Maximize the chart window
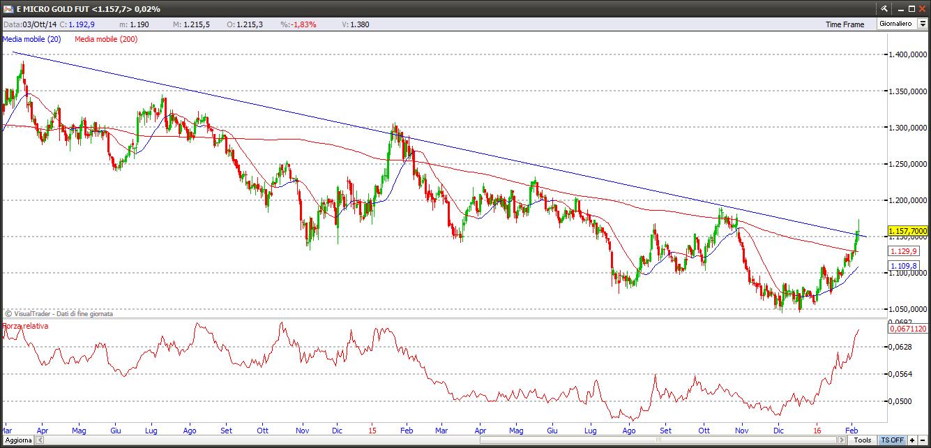The height and width of the screenshot is (448, 931). point(910,8)
